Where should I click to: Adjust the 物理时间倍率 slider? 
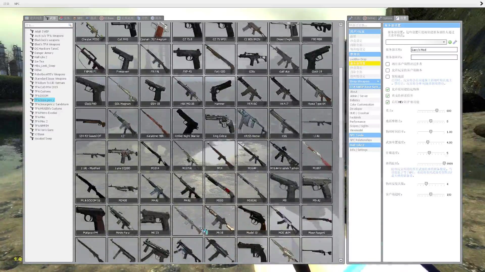tap(431, 132)
